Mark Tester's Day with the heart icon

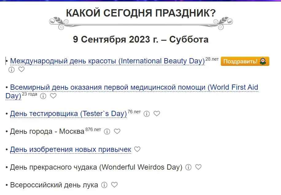click(x=157, y=114)
